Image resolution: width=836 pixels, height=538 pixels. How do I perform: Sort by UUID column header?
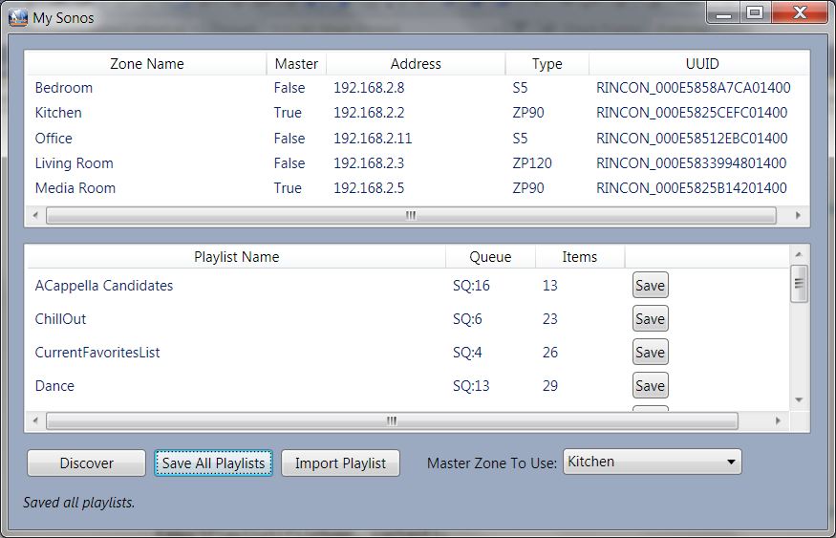tap(701, 63)
